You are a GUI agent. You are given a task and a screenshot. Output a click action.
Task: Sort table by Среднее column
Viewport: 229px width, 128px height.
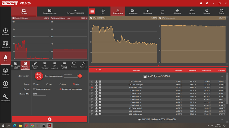coord(222,70)
